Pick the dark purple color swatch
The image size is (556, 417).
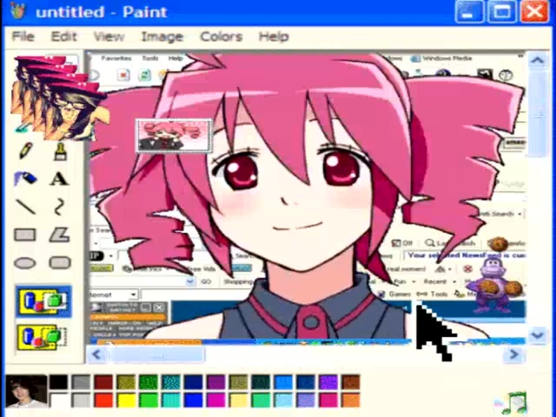click(x=216, y=382)
